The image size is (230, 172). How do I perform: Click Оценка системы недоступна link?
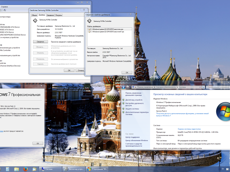tap(189, 129)
